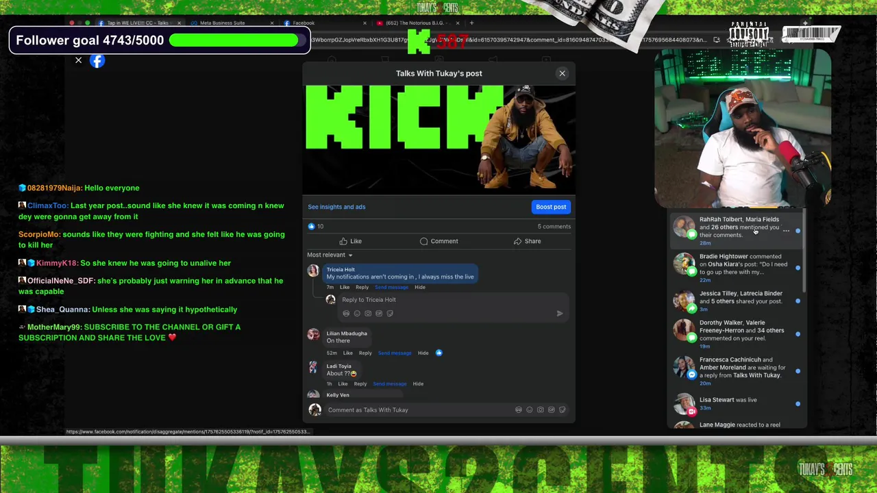Click the X button beside Facebook logo
877x493 pixels.
[x=78, y=61]
